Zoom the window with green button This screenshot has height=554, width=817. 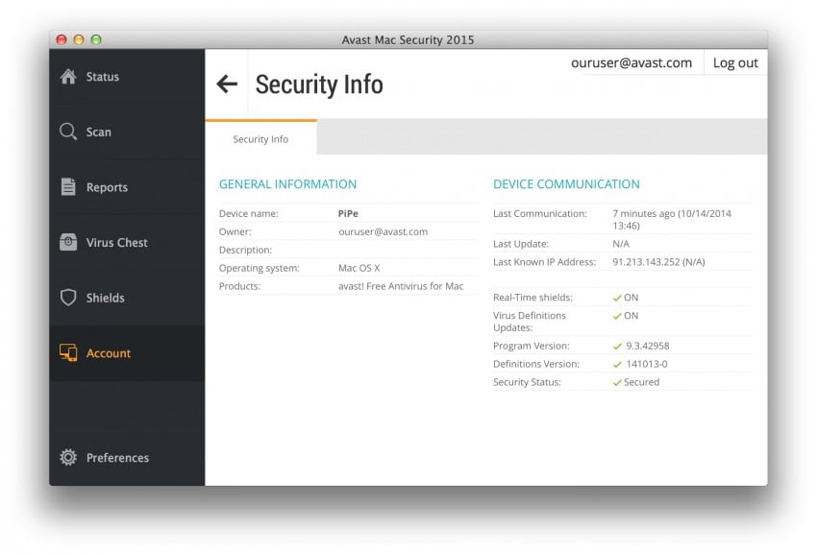(96, 39)
